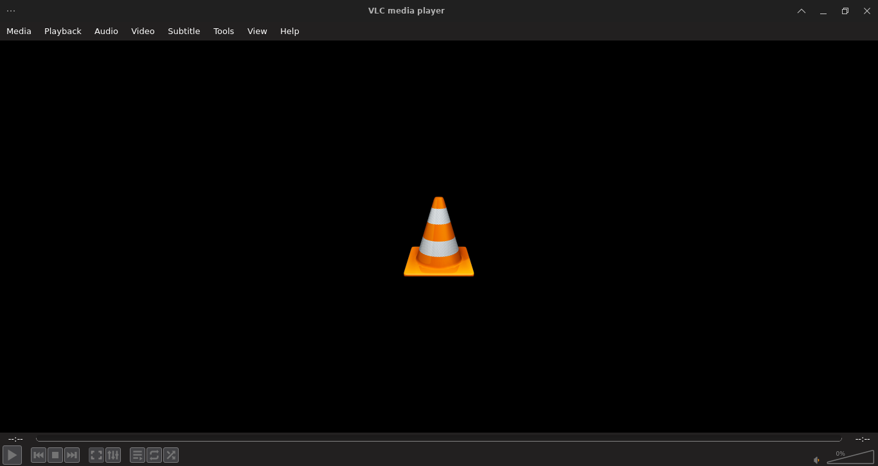Collapse the title bar chevron arrow
Viewport: 878px width, 466px height.
pos(801,11)
